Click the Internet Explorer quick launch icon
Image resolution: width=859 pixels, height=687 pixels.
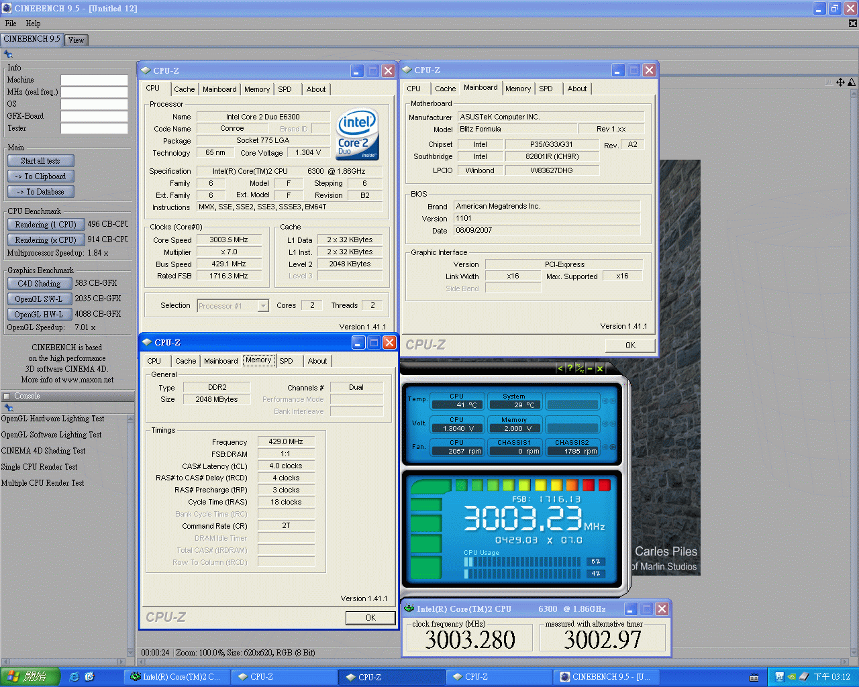coord(74,677)
